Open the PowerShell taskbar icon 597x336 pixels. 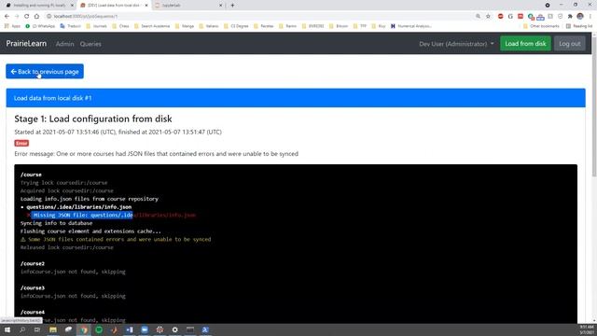point(205,329)
